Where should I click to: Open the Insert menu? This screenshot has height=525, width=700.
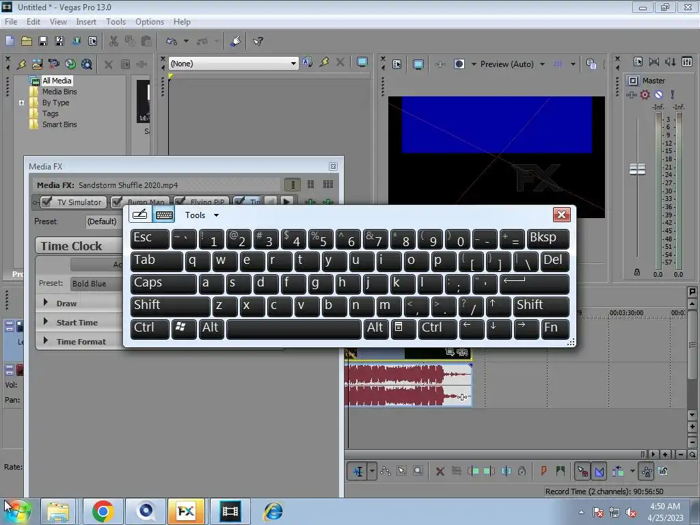(x=85, y=22)
